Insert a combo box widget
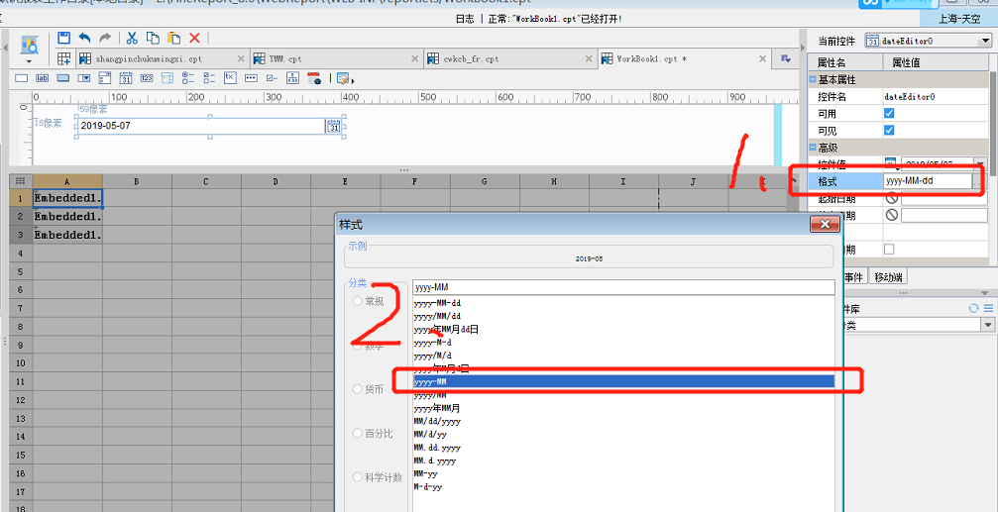Viewport: 998px width, 512px height. [84, 78]
